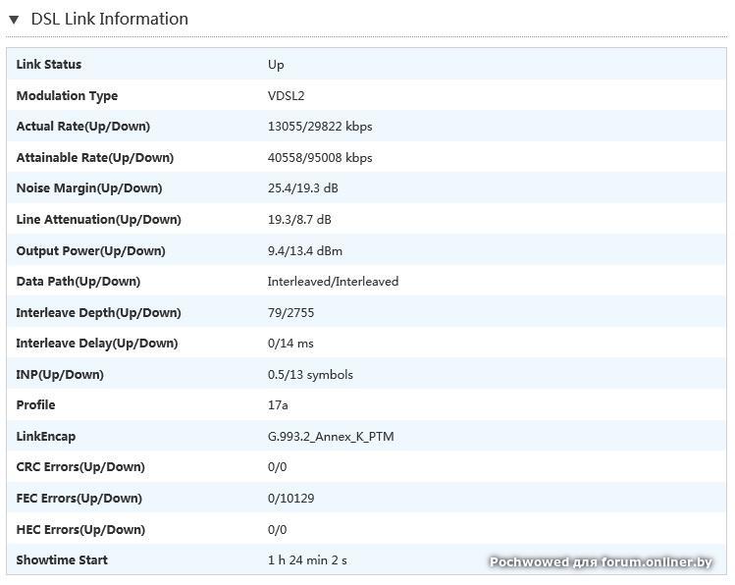Click the Interleaved/Interleaved data path value
735x585 pixels.
[x=333, y=282]
